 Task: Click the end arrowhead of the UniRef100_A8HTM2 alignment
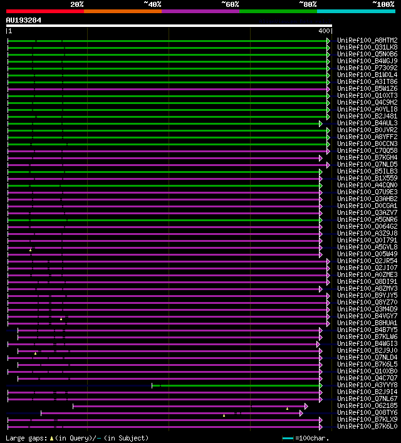328,41
